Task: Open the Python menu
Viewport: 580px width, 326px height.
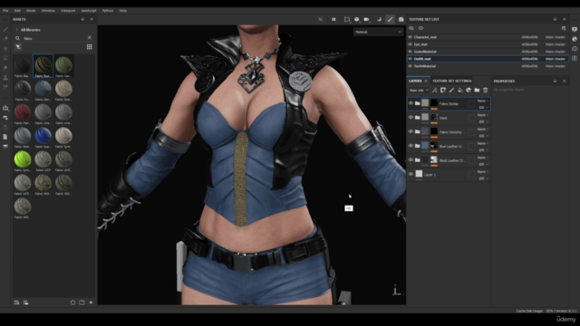Action: pyautogui.click(x=108, y=11)
